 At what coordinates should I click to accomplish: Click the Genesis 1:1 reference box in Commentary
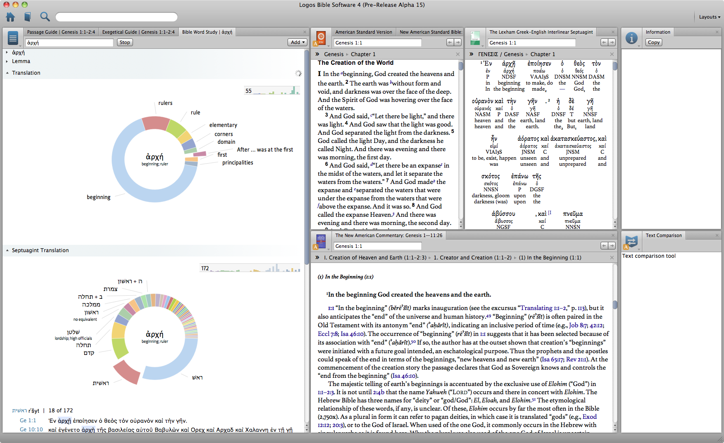click(x=378, y=246)
